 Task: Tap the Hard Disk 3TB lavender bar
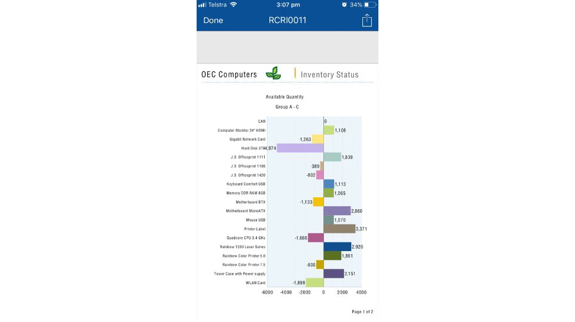point(300,148)
